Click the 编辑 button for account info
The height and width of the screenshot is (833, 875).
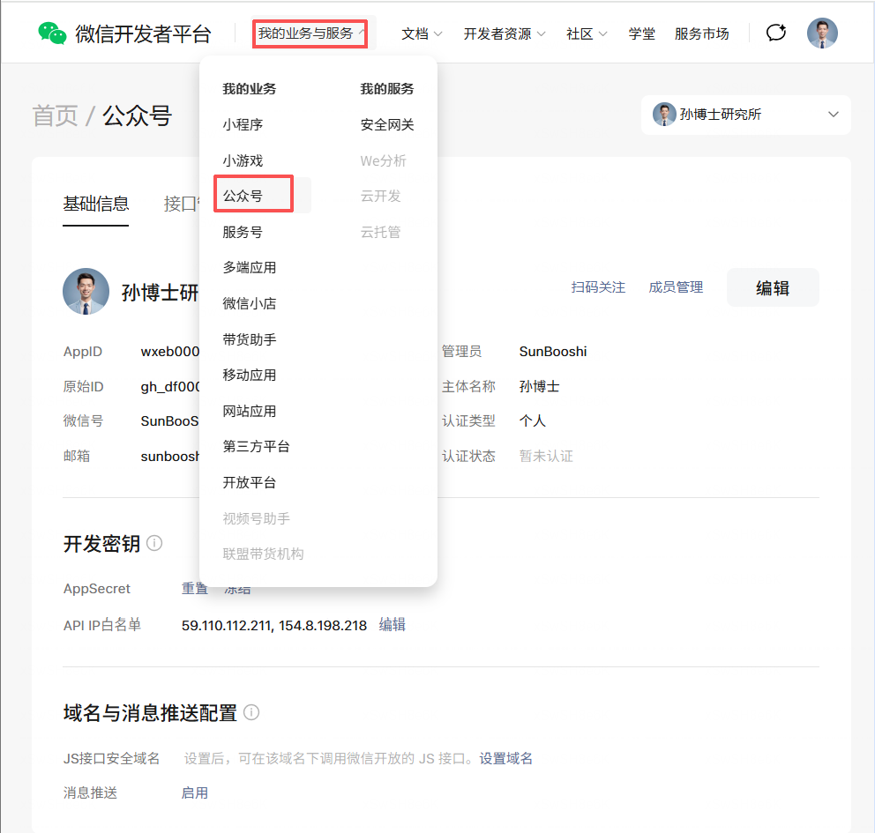(772, 287)
